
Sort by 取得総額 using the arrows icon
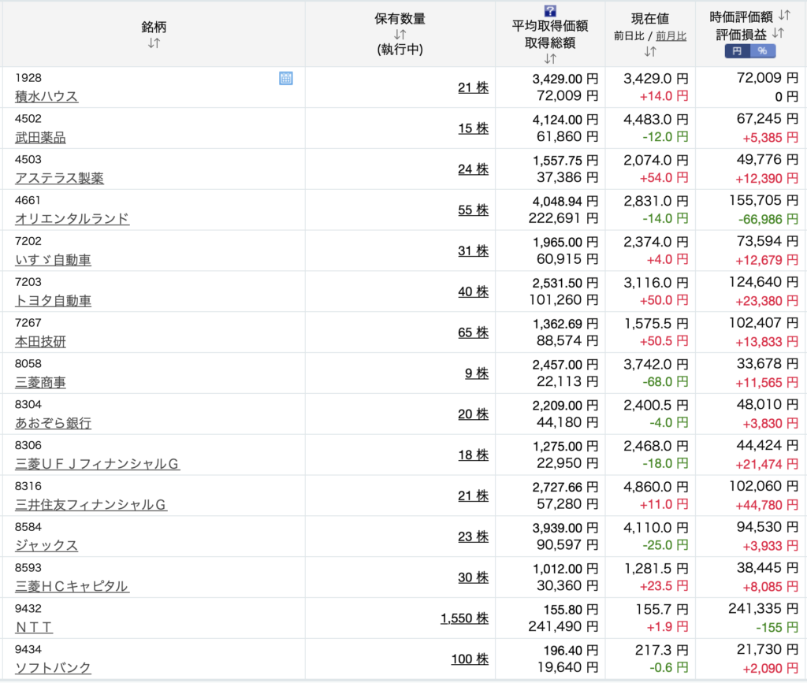tap(550, 59)
